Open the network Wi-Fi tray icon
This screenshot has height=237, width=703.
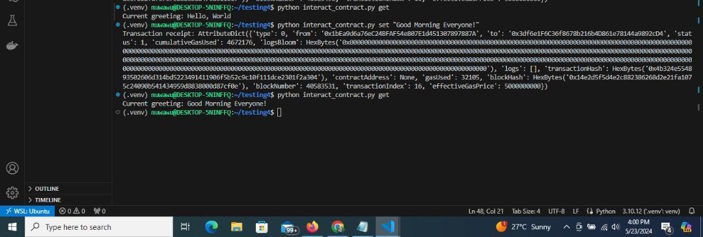[x=604, y=227]
